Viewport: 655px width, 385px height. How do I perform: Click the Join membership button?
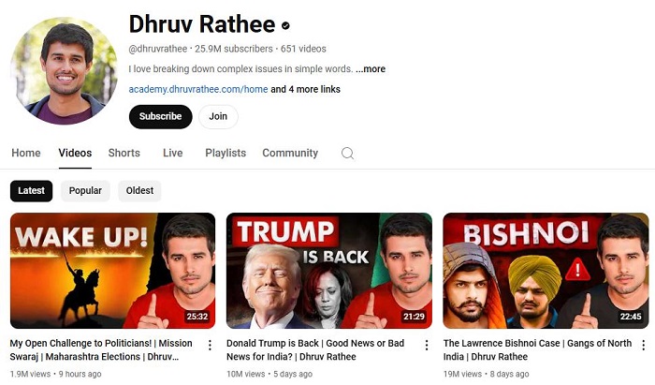(218, 116)
